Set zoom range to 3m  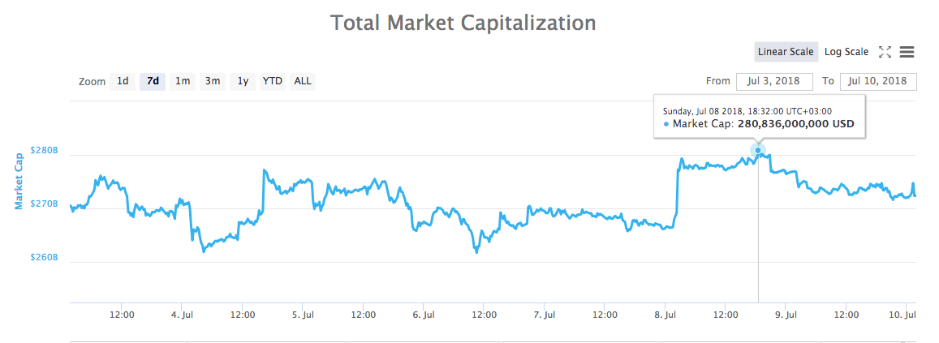(213, 81)
